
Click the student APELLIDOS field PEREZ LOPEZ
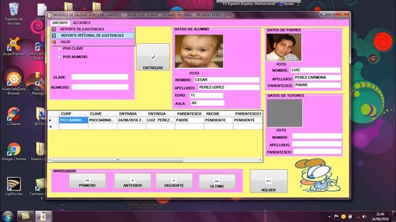229,88
